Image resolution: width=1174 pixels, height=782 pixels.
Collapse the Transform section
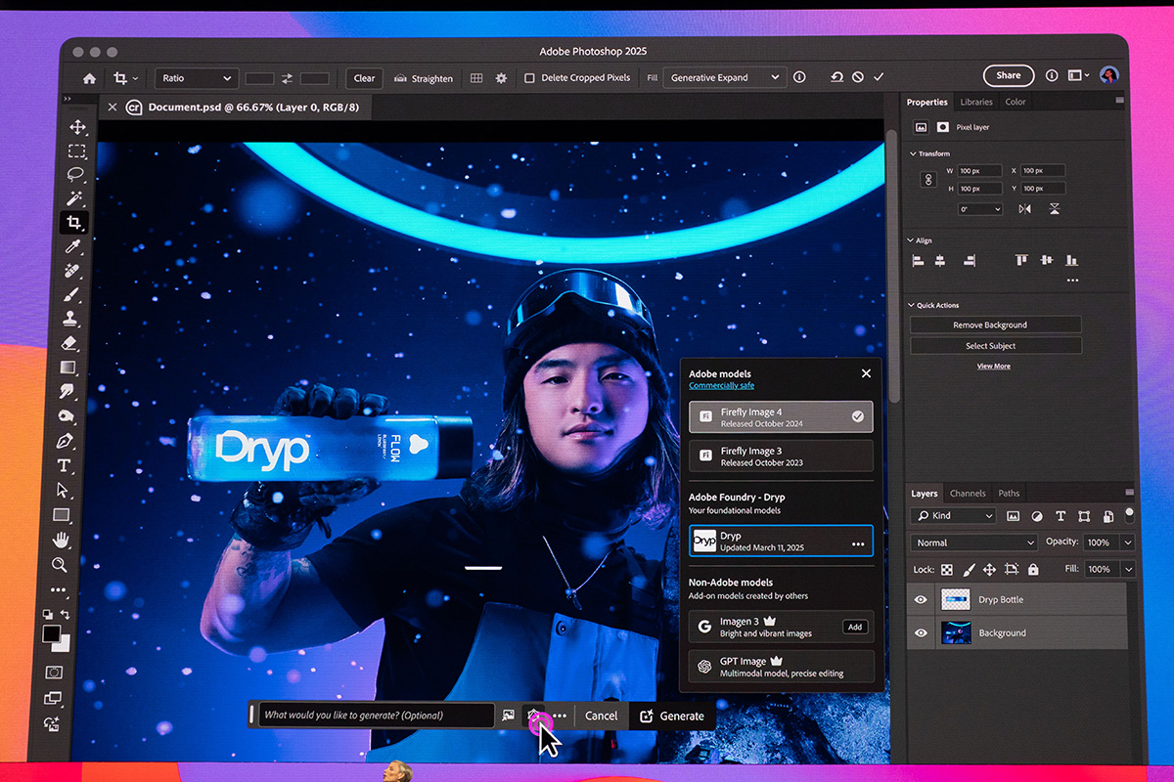914,153
